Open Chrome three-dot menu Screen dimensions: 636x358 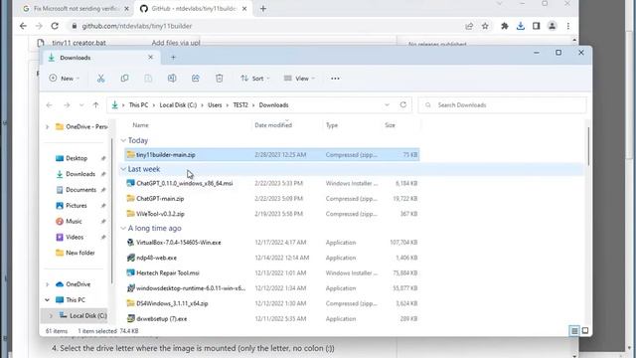(568, 26)
